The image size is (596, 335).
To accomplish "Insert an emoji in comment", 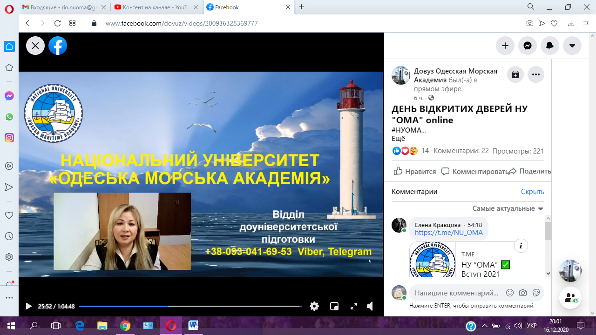I will 510,293.
